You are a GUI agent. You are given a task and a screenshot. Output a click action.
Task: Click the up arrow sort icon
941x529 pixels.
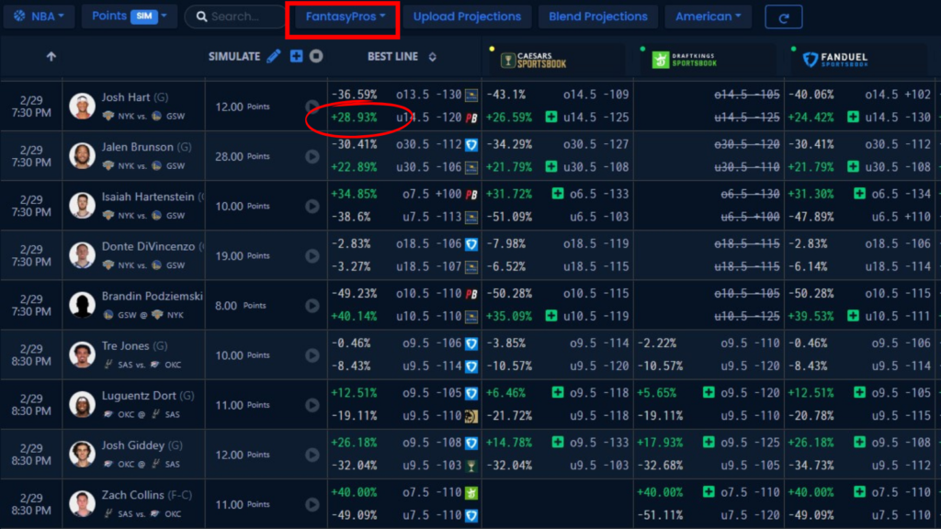coord(51,56)
